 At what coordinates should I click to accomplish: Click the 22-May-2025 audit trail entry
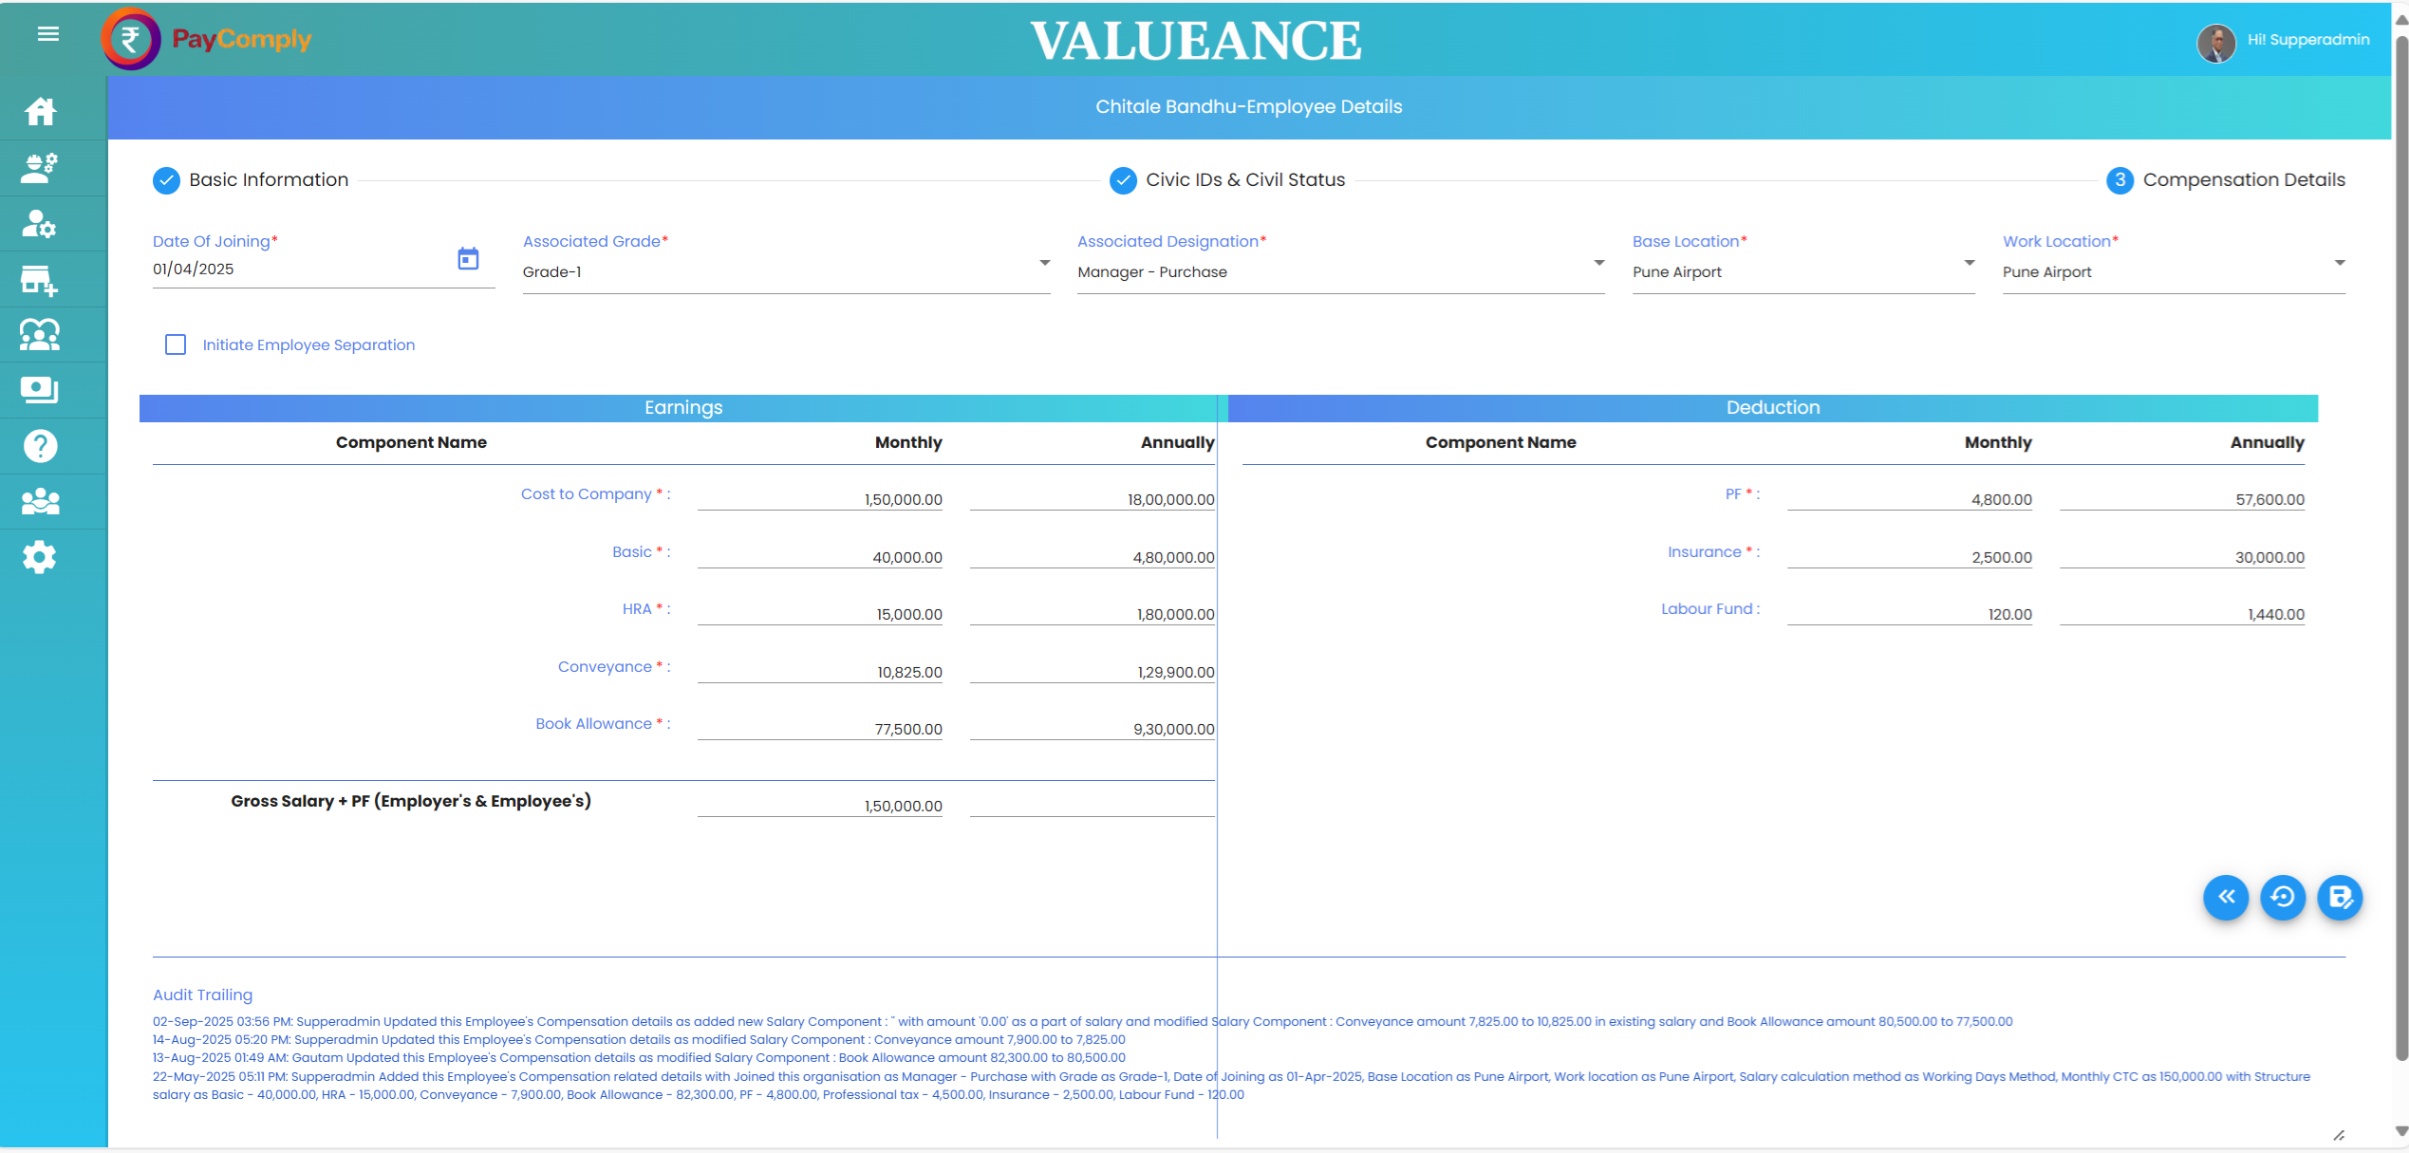point(1231,1086)
